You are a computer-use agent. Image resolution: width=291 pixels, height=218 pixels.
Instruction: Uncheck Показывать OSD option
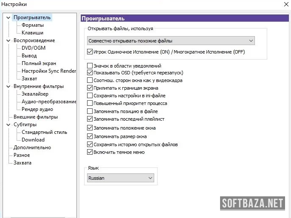(x=90, y=73)
